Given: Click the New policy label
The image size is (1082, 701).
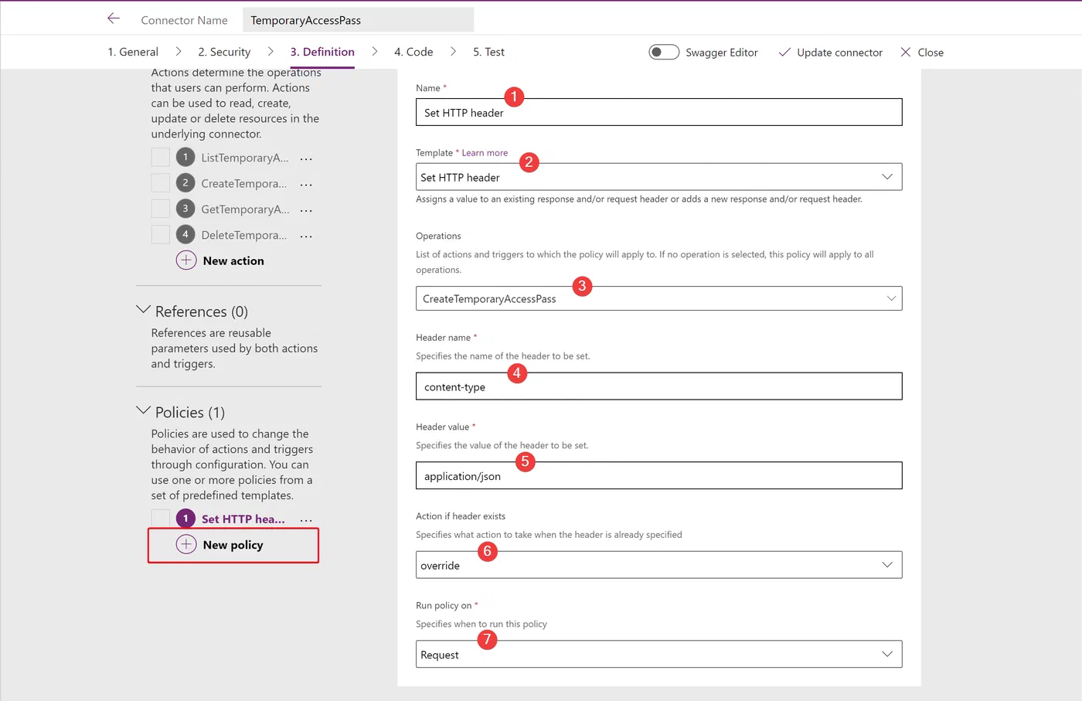Looking at the screenshot, I should [x=233, y=545].
